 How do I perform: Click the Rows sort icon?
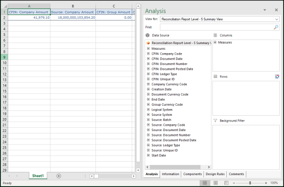(277, 77)
